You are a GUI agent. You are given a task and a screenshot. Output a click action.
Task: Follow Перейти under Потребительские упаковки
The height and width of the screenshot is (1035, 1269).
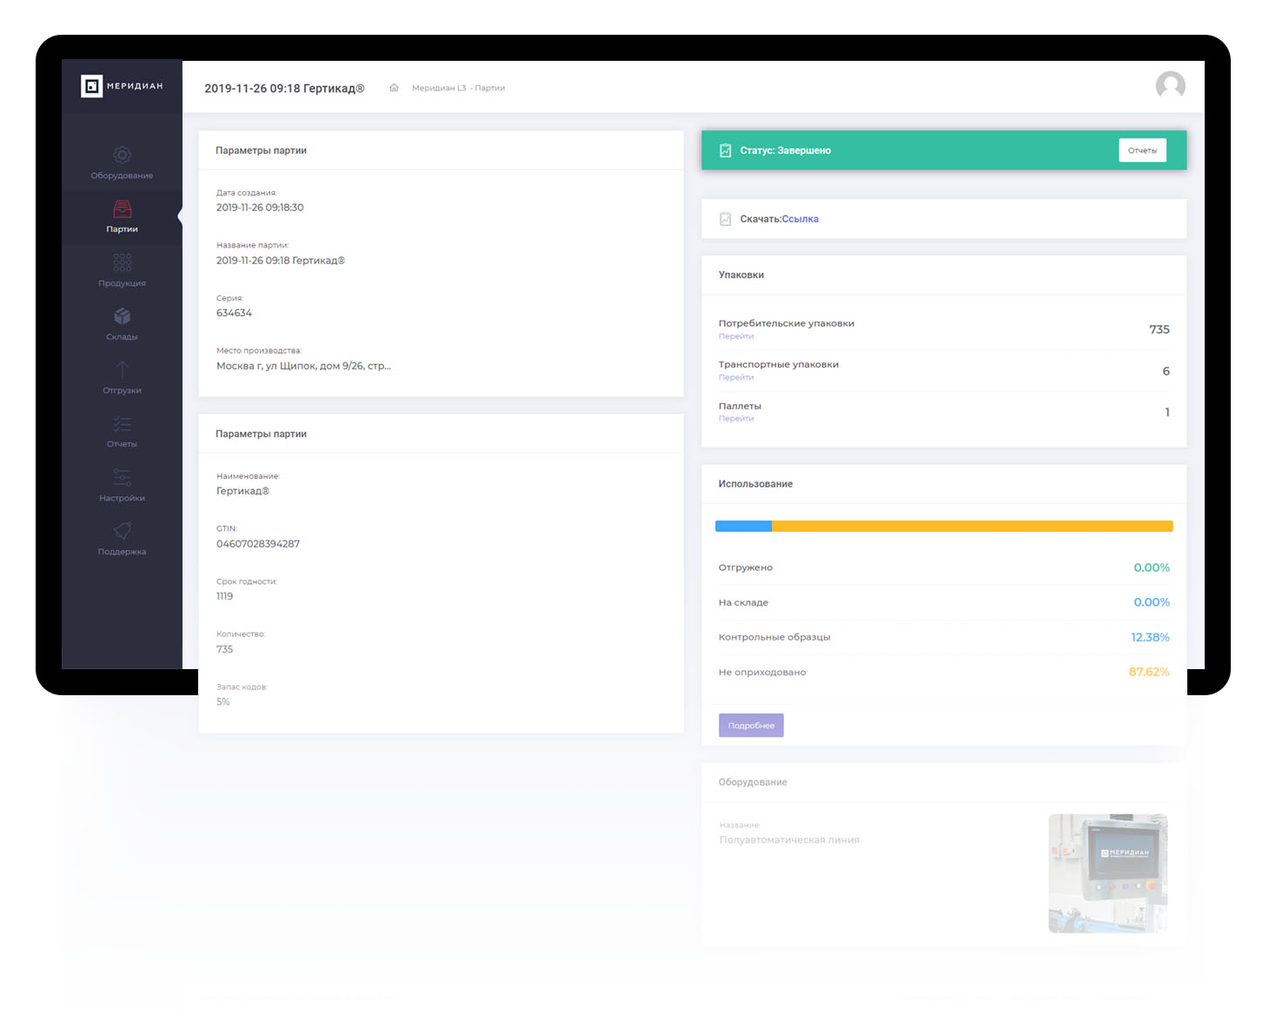point(735,336)
